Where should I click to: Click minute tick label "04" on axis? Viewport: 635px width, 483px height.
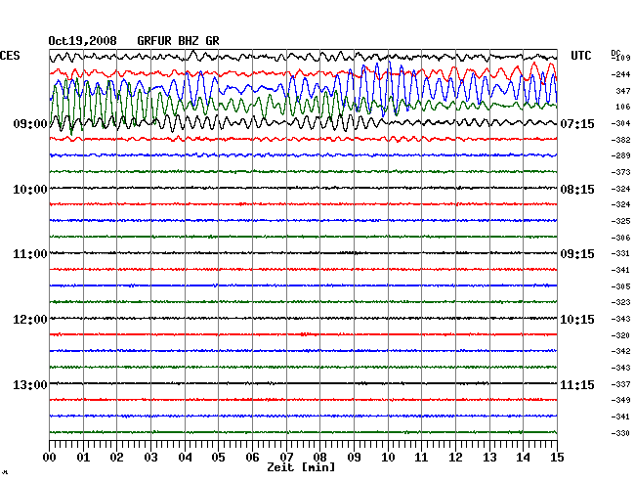185,458
